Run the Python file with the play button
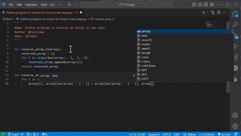Image resolution: width=241 pixels, height=136 pixels. click(x=204, y=12)
